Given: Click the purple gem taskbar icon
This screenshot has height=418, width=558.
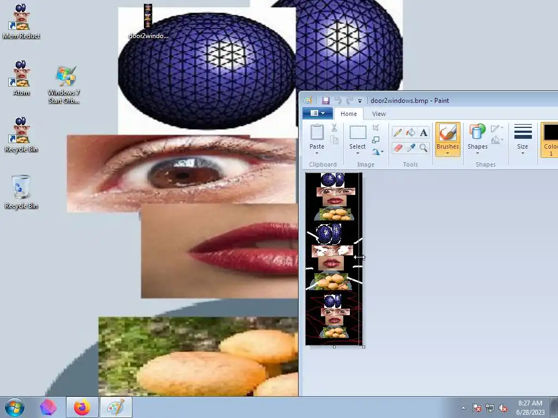Looking at the screenshot, I should tap(48, 407).
